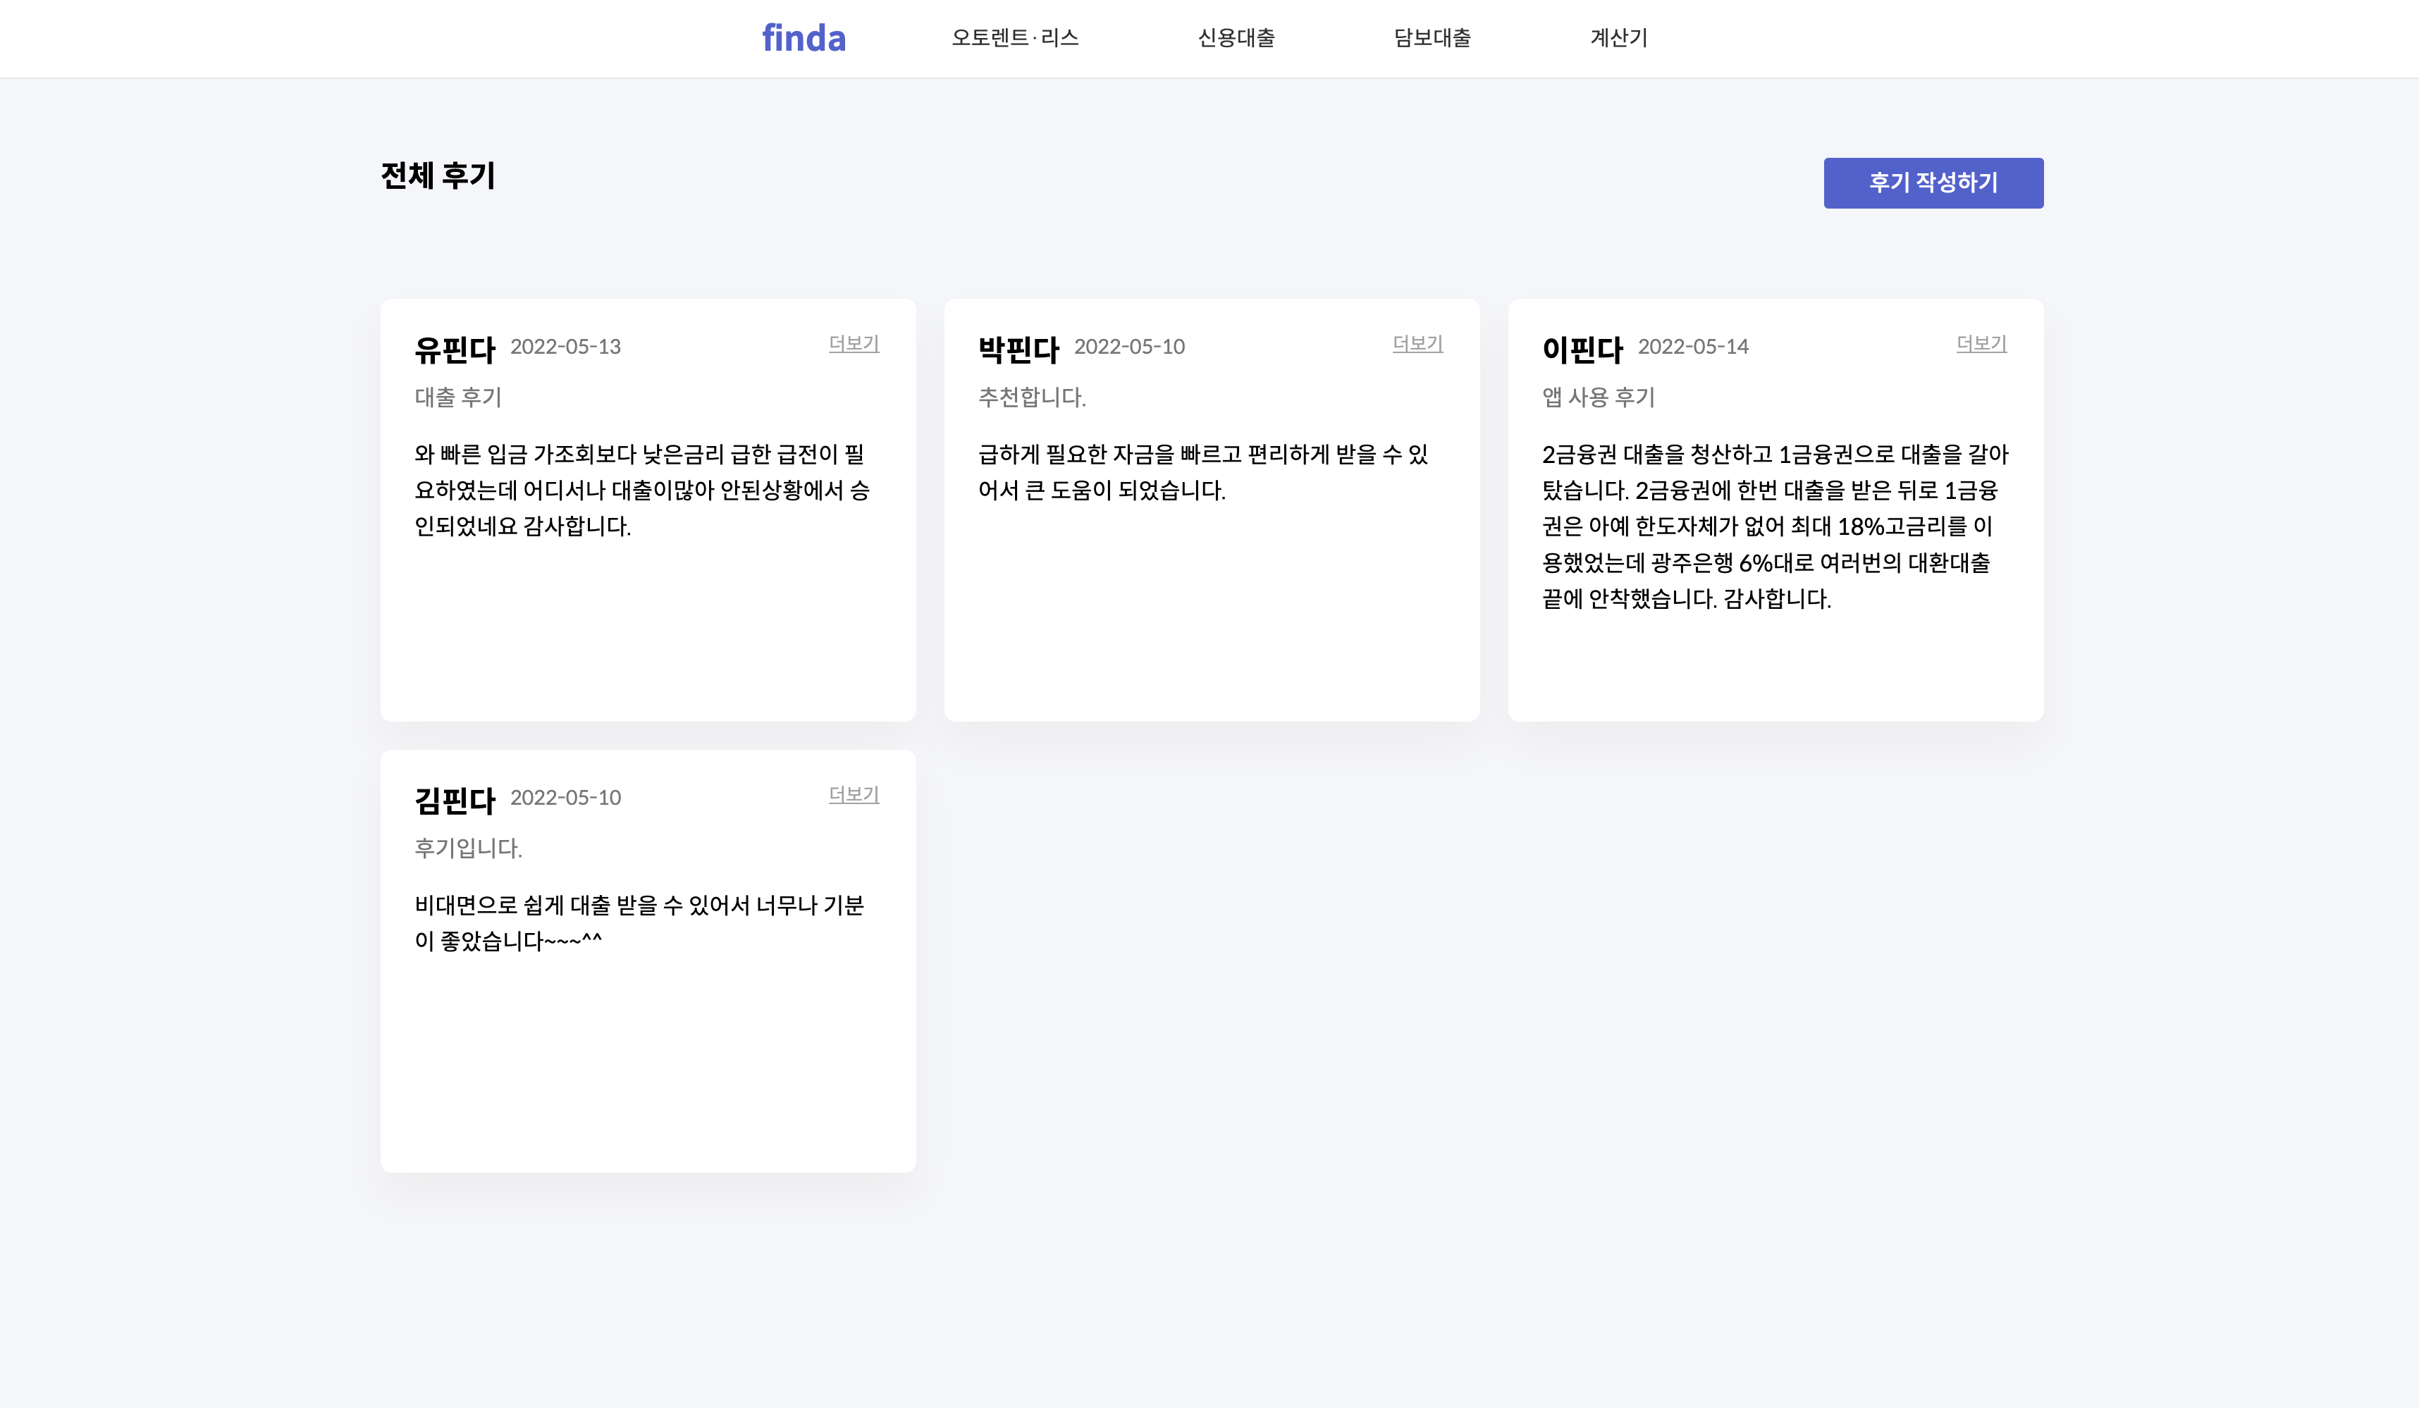Click the finda logo
2419x1408 pixels.
[804, 38]
